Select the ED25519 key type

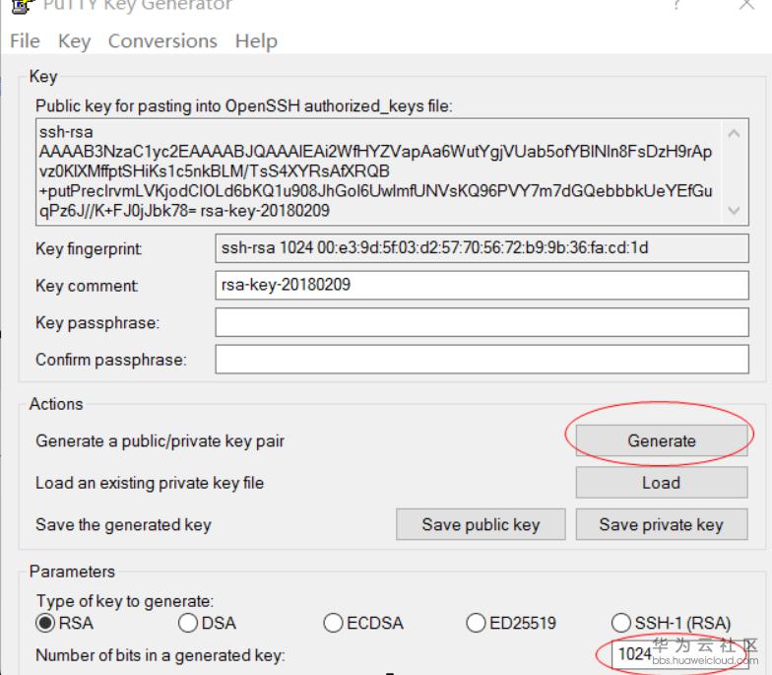[x=511, y=623]
